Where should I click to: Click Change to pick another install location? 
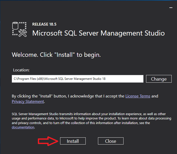159,79
